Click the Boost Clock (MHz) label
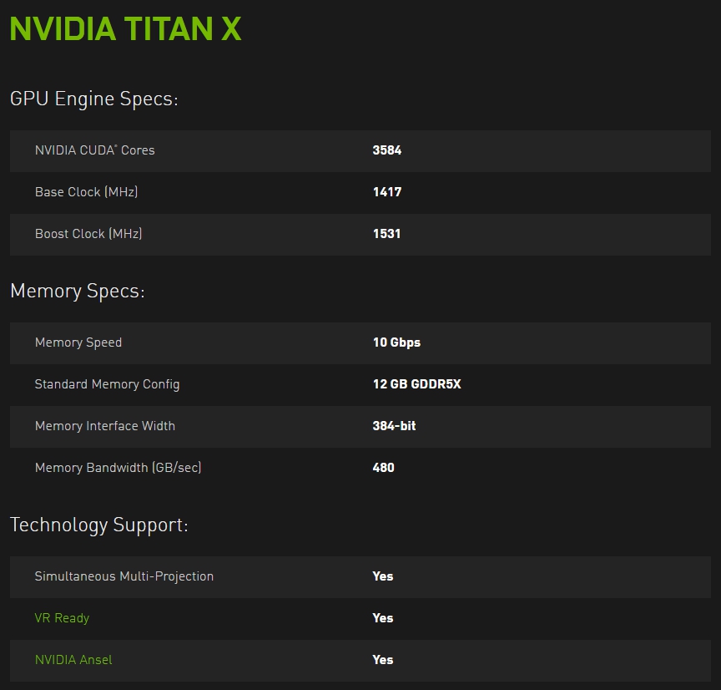This screenshot has height=690, width=721. tap(88, 234)
